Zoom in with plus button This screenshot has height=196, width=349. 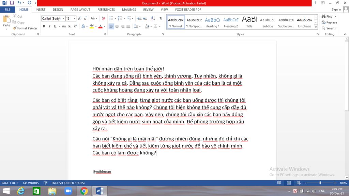335,183
